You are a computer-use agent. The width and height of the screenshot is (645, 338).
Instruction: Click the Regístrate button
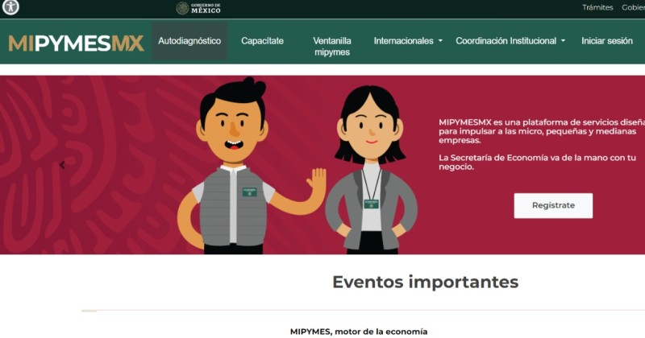[553, 205]
